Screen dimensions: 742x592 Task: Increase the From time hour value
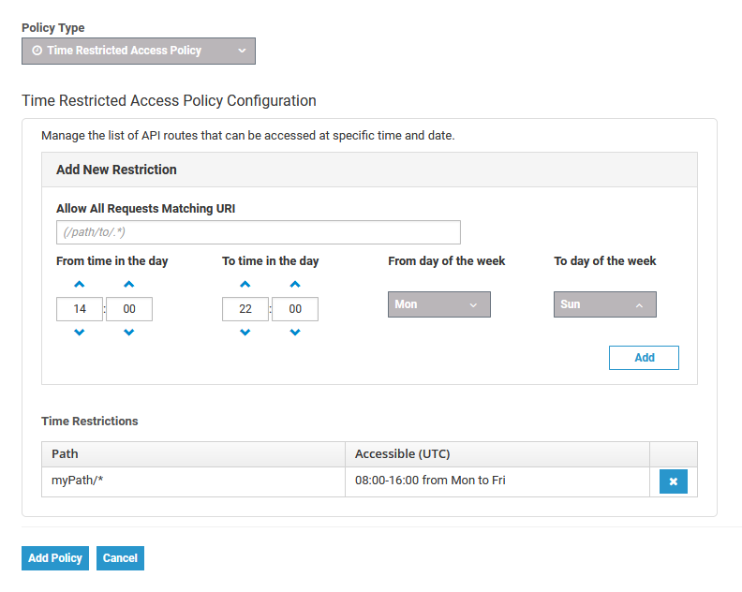click(x=80, y=284)
